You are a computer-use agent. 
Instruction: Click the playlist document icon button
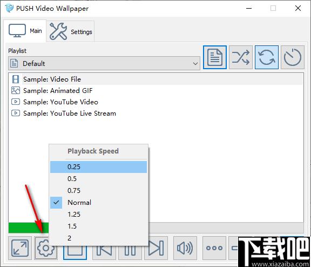coord(215,57)
